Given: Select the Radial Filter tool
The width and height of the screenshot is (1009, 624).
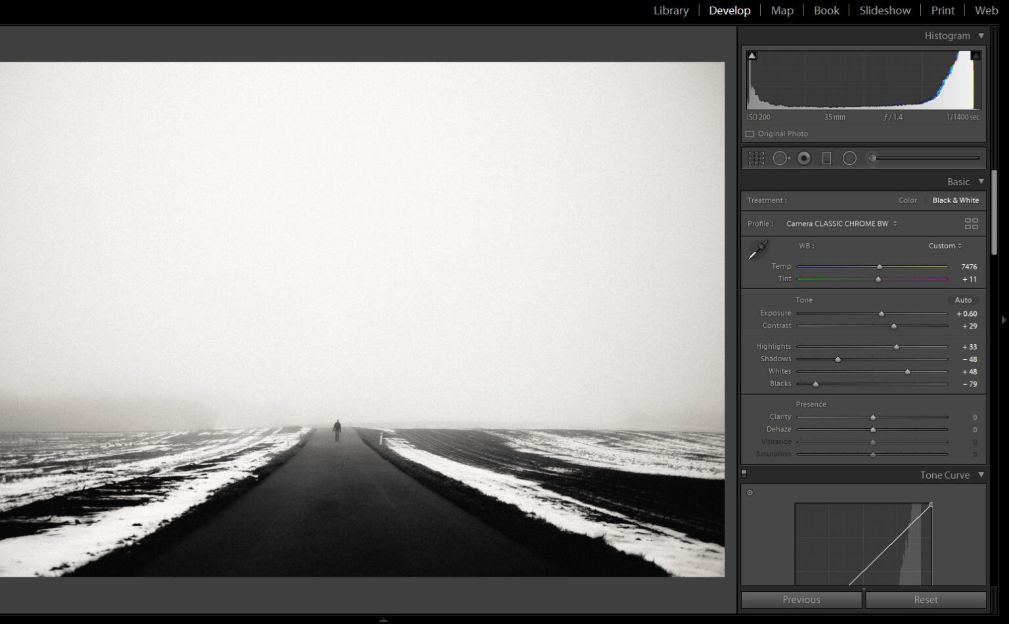Looking at the screenshot, I should click(849, 158).
